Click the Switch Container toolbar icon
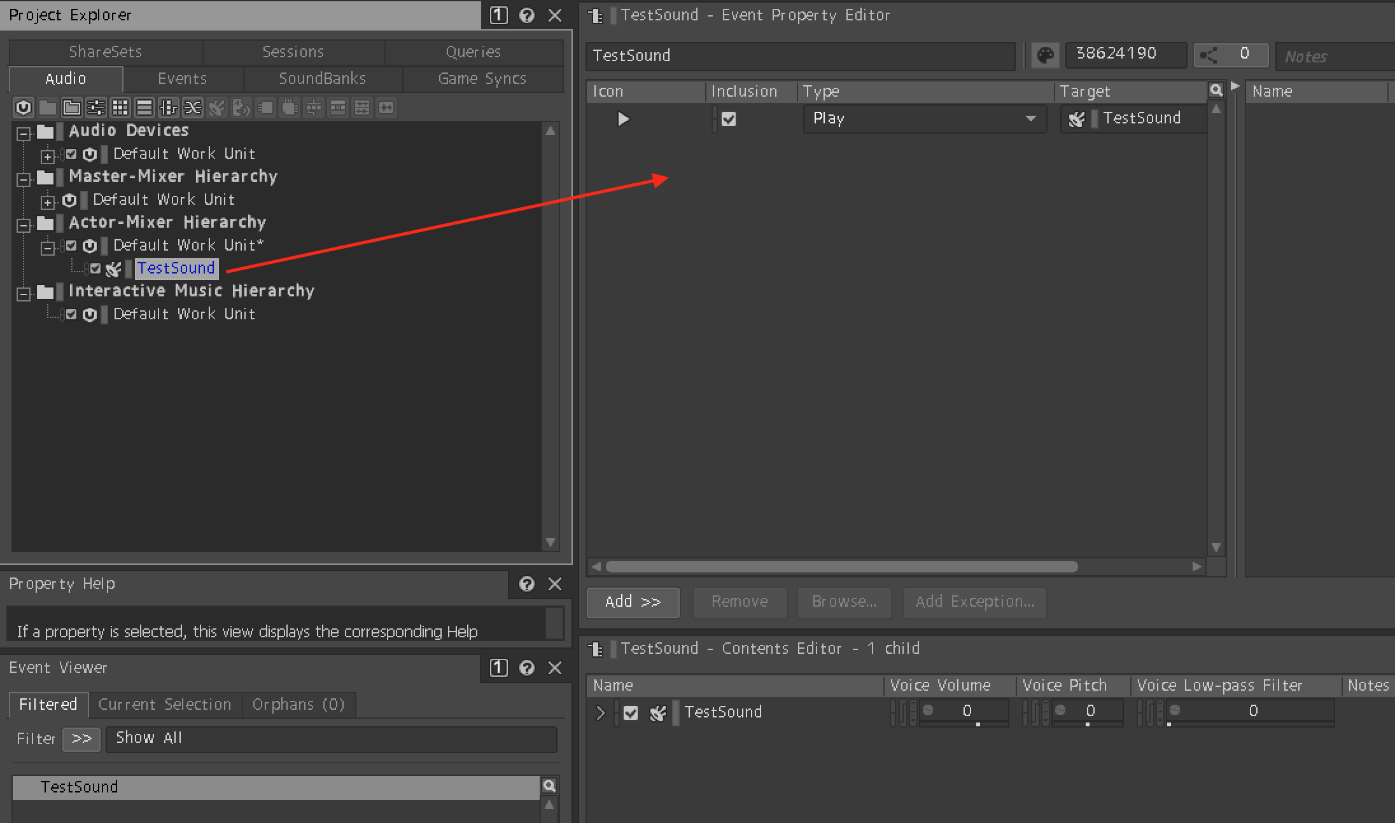1395x823 pixels. pyautogui.click(x=169, y=107)
